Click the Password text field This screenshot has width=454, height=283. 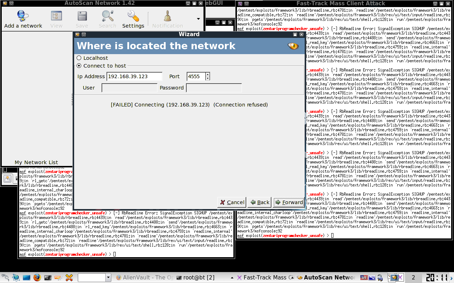point(214,88)
